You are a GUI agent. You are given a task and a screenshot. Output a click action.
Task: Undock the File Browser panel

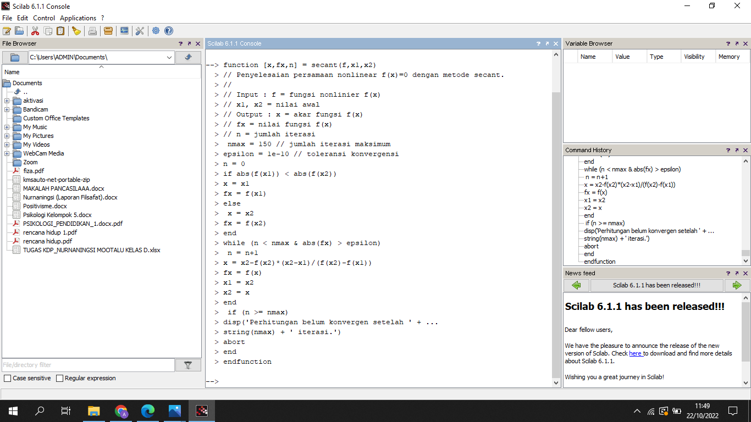pos(189,43)
